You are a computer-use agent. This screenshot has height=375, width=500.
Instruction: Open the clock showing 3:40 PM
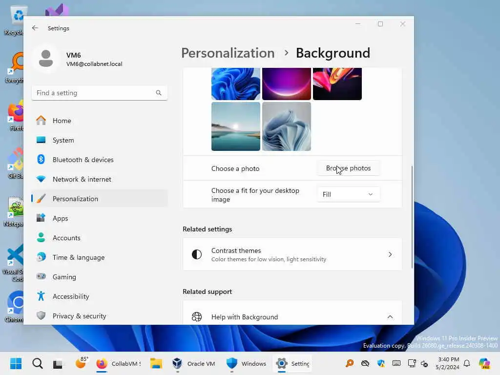(x=448, y=363)
